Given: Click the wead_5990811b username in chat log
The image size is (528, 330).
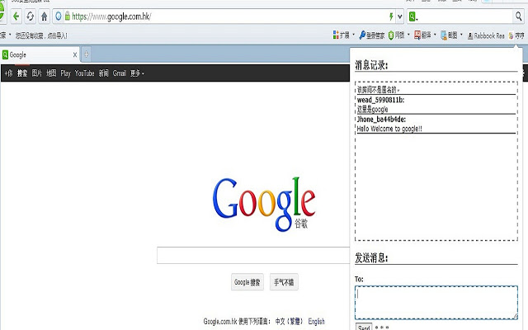Looking at the screenshot, I should pyautogui.click(x=380, y=100).
